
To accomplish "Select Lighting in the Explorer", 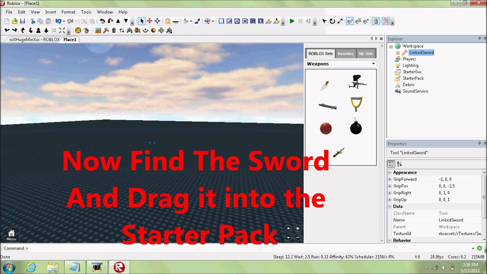I will click(410, 65).
